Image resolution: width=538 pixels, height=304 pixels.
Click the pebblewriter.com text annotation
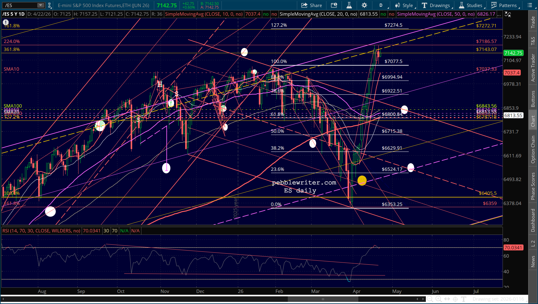tap(304, 183)
